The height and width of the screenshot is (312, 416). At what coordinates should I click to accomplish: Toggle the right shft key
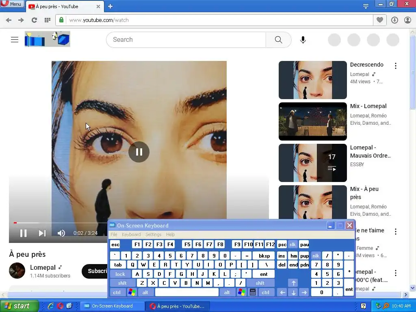[x=260, y=283]
